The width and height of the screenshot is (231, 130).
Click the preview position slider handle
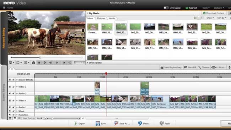40,57
